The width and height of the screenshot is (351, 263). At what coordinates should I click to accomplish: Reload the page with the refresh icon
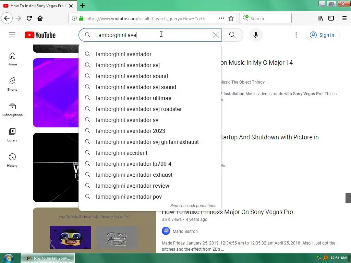[29, 18]
